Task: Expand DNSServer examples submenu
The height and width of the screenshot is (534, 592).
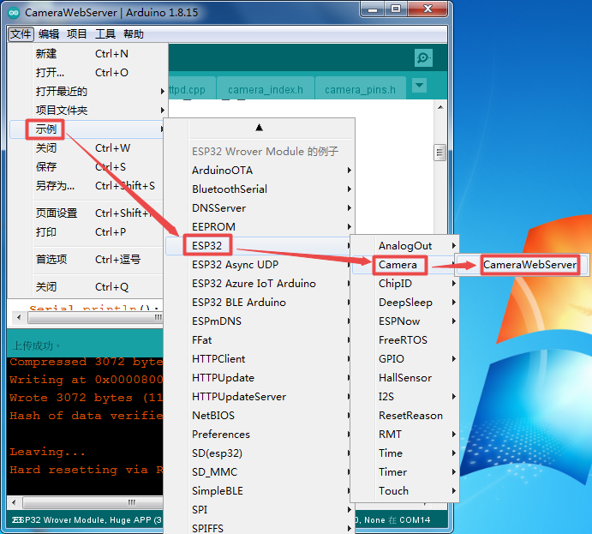Action: (x=260, y=208)
